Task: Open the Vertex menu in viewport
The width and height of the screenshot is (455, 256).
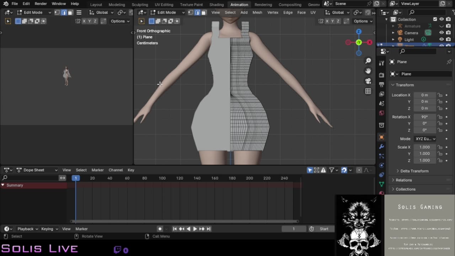Action: point(273,12)
